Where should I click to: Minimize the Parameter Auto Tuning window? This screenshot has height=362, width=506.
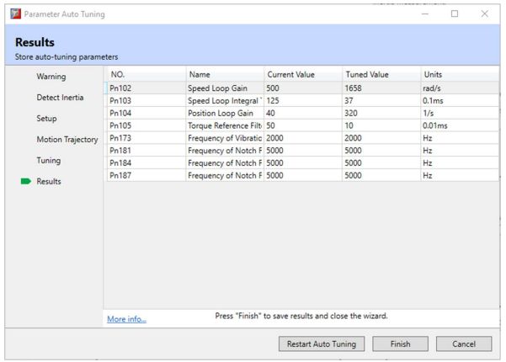pos(425,13)
